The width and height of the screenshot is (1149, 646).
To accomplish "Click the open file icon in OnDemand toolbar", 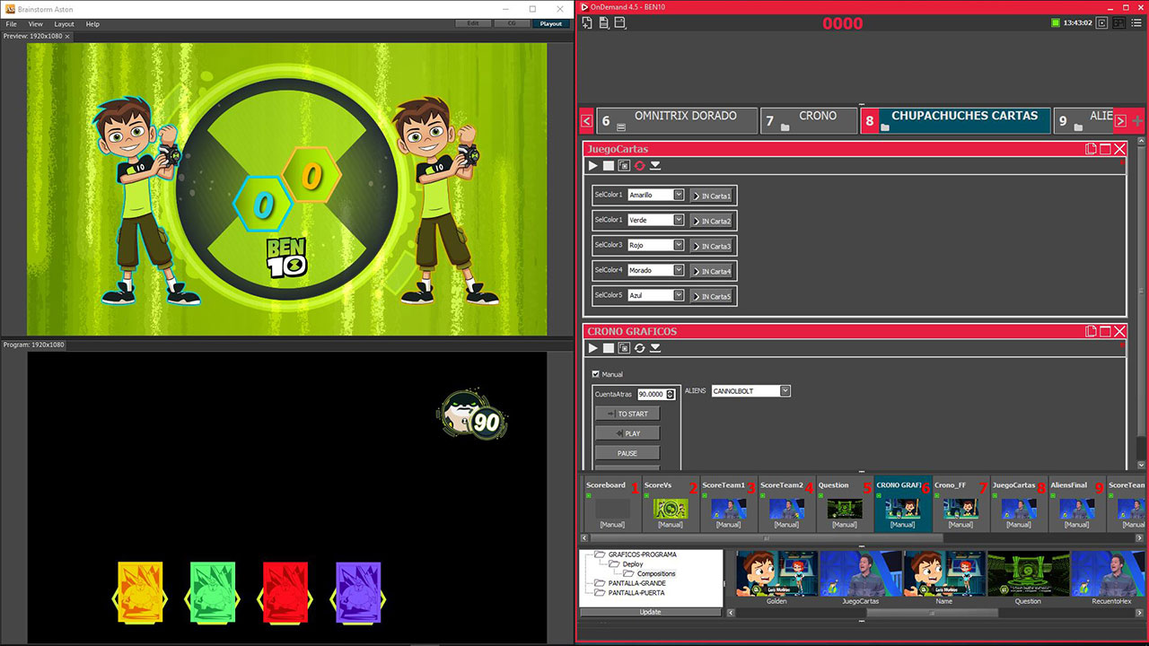I will [x=603, y=23].
